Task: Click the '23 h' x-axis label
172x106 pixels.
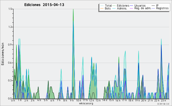Action: click(x=163, y=100)
